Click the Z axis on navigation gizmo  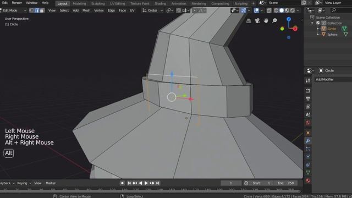[x=289, y=19]
